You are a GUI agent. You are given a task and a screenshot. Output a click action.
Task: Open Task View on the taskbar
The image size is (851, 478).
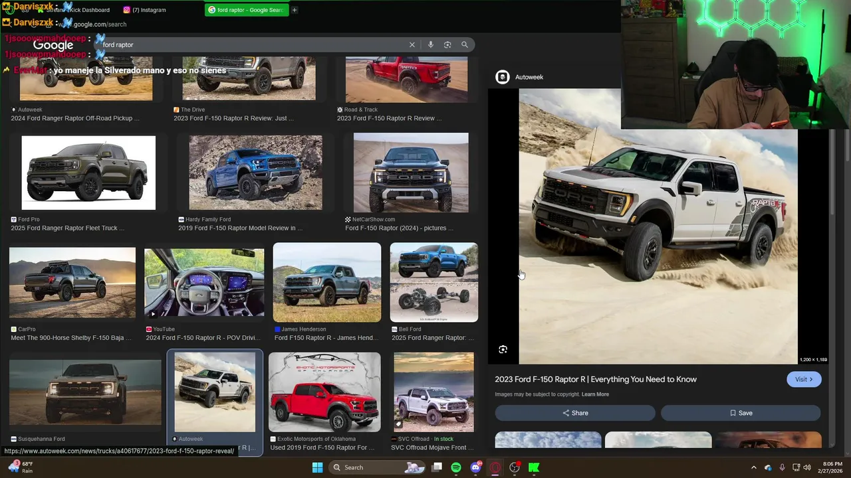[x=437, y=467]
